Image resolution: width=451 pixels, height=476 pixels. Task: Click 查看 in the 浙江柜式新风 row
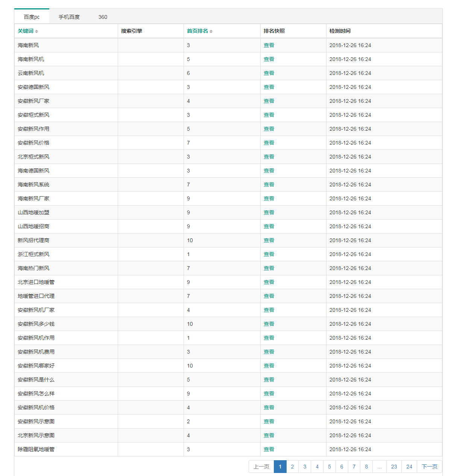pos(269,254)
